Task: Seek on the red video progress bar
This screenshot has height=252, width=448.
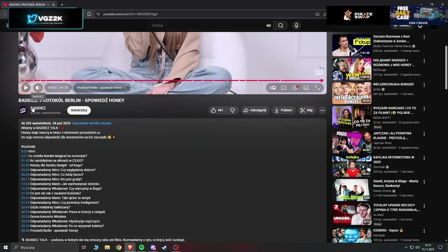Action: (x=171, y=80)
